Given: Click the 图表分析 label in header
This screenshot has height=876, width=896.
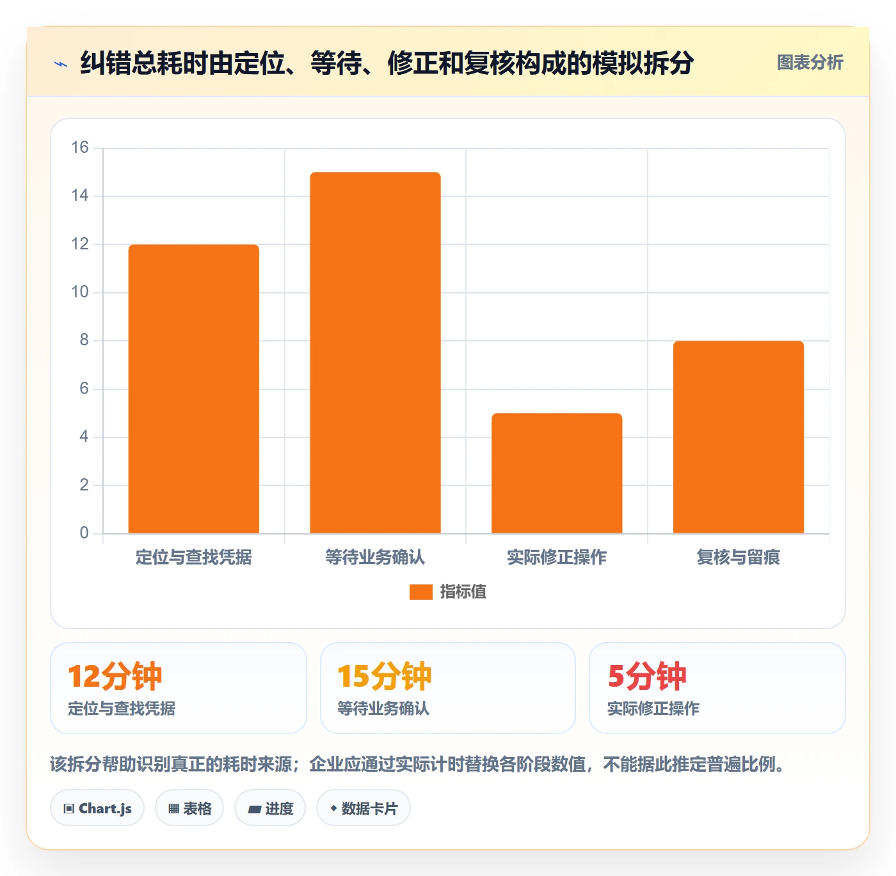Looking at the screenshot, I should (x=810, y=63).
